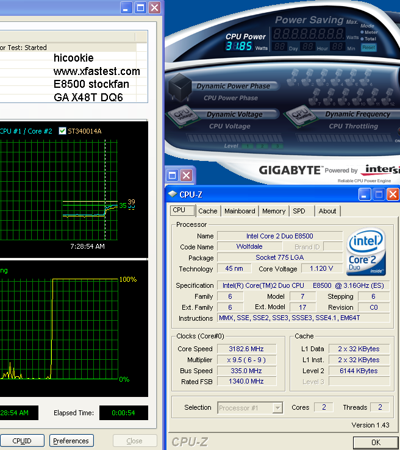Viewport: 400px width, 450px height.
Task: Click the Instructions field in CPU-Z
Action: 303,318
